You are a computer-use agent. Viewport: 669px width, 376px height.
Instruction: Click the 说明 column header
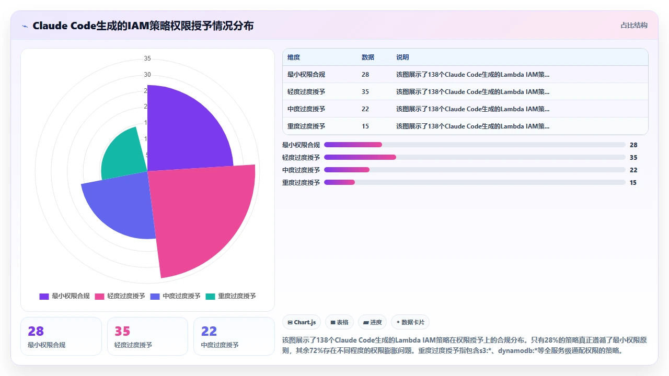402,57
